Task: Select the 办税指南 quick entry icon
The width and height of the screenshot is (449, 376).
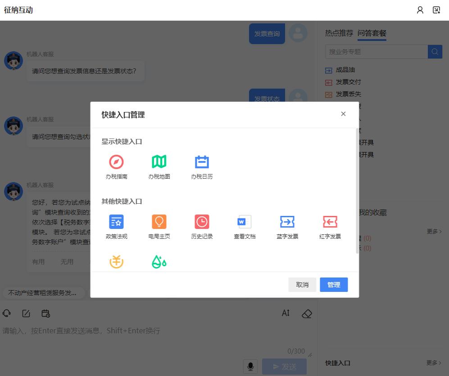Action: click(116, 162)
